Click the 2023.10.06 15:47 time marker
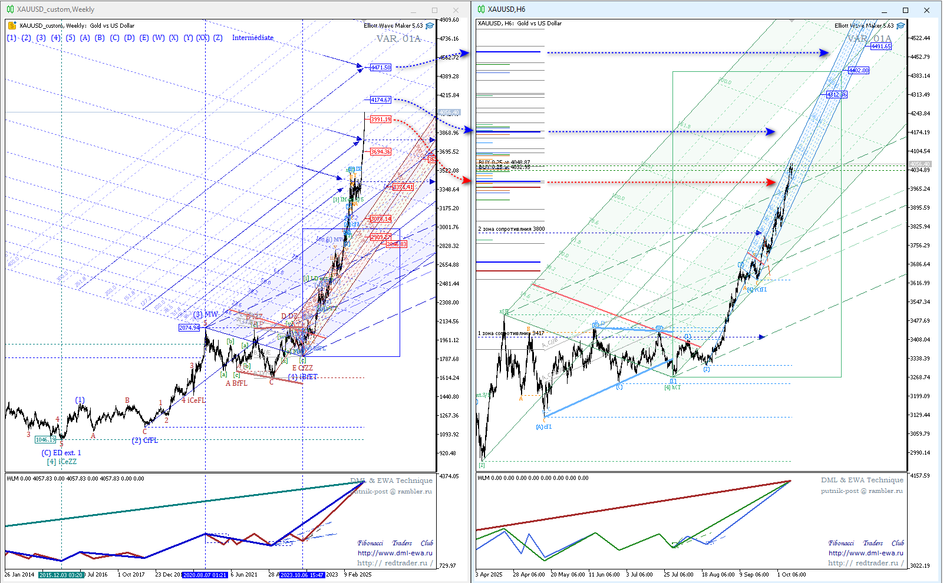Screen dimensions: 943x583 click(x=302, y=575)
